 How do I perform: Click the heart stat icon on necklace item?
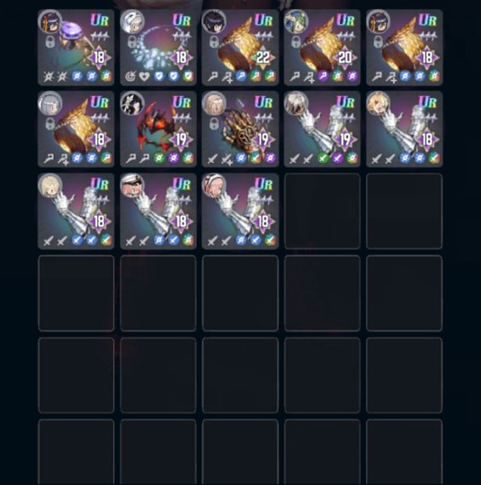[x=144, y=76]
